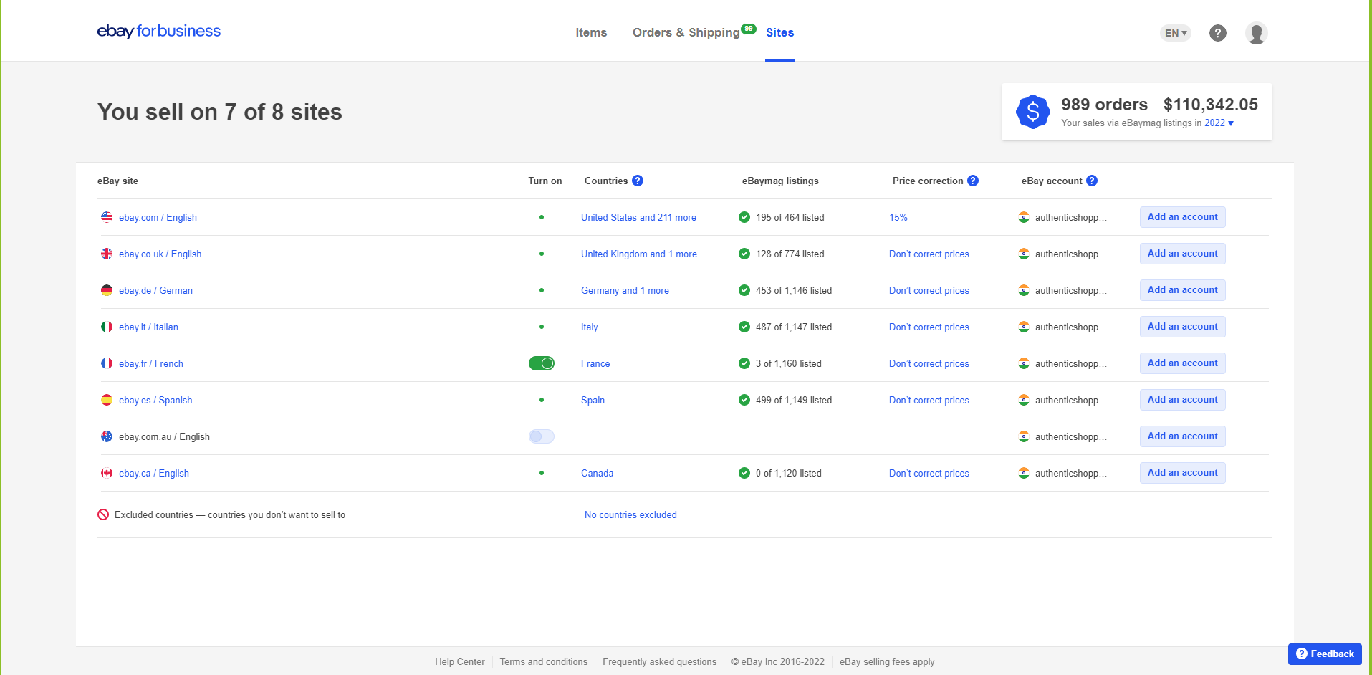Open No countries excluded setting
This screenshot has width=1372, height=675.
click(630, 514)
